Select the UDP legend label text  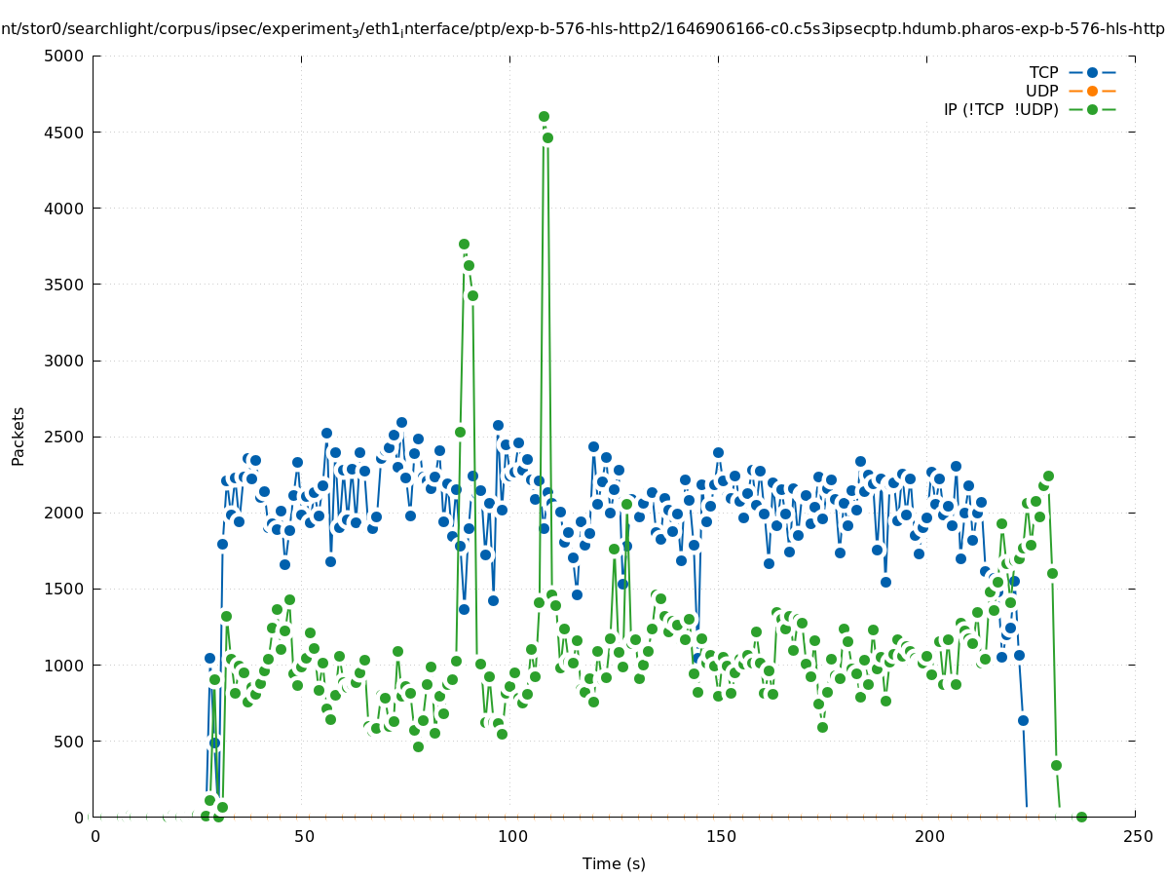(1041, 91)
